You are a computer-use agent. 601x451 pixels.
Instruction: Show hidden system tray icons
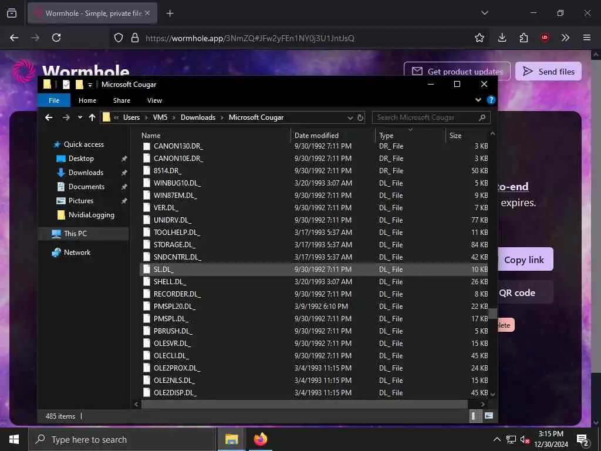click(497, 439)
